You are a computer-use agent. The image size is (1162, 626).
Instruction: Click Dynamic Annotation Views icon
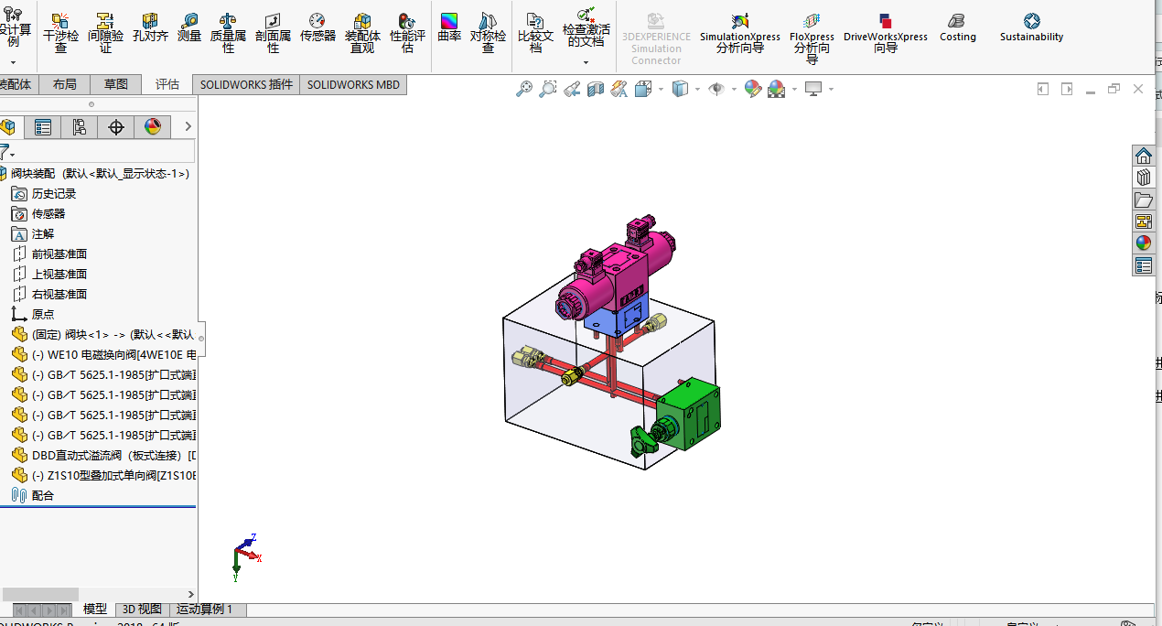[x=619, y=89]
